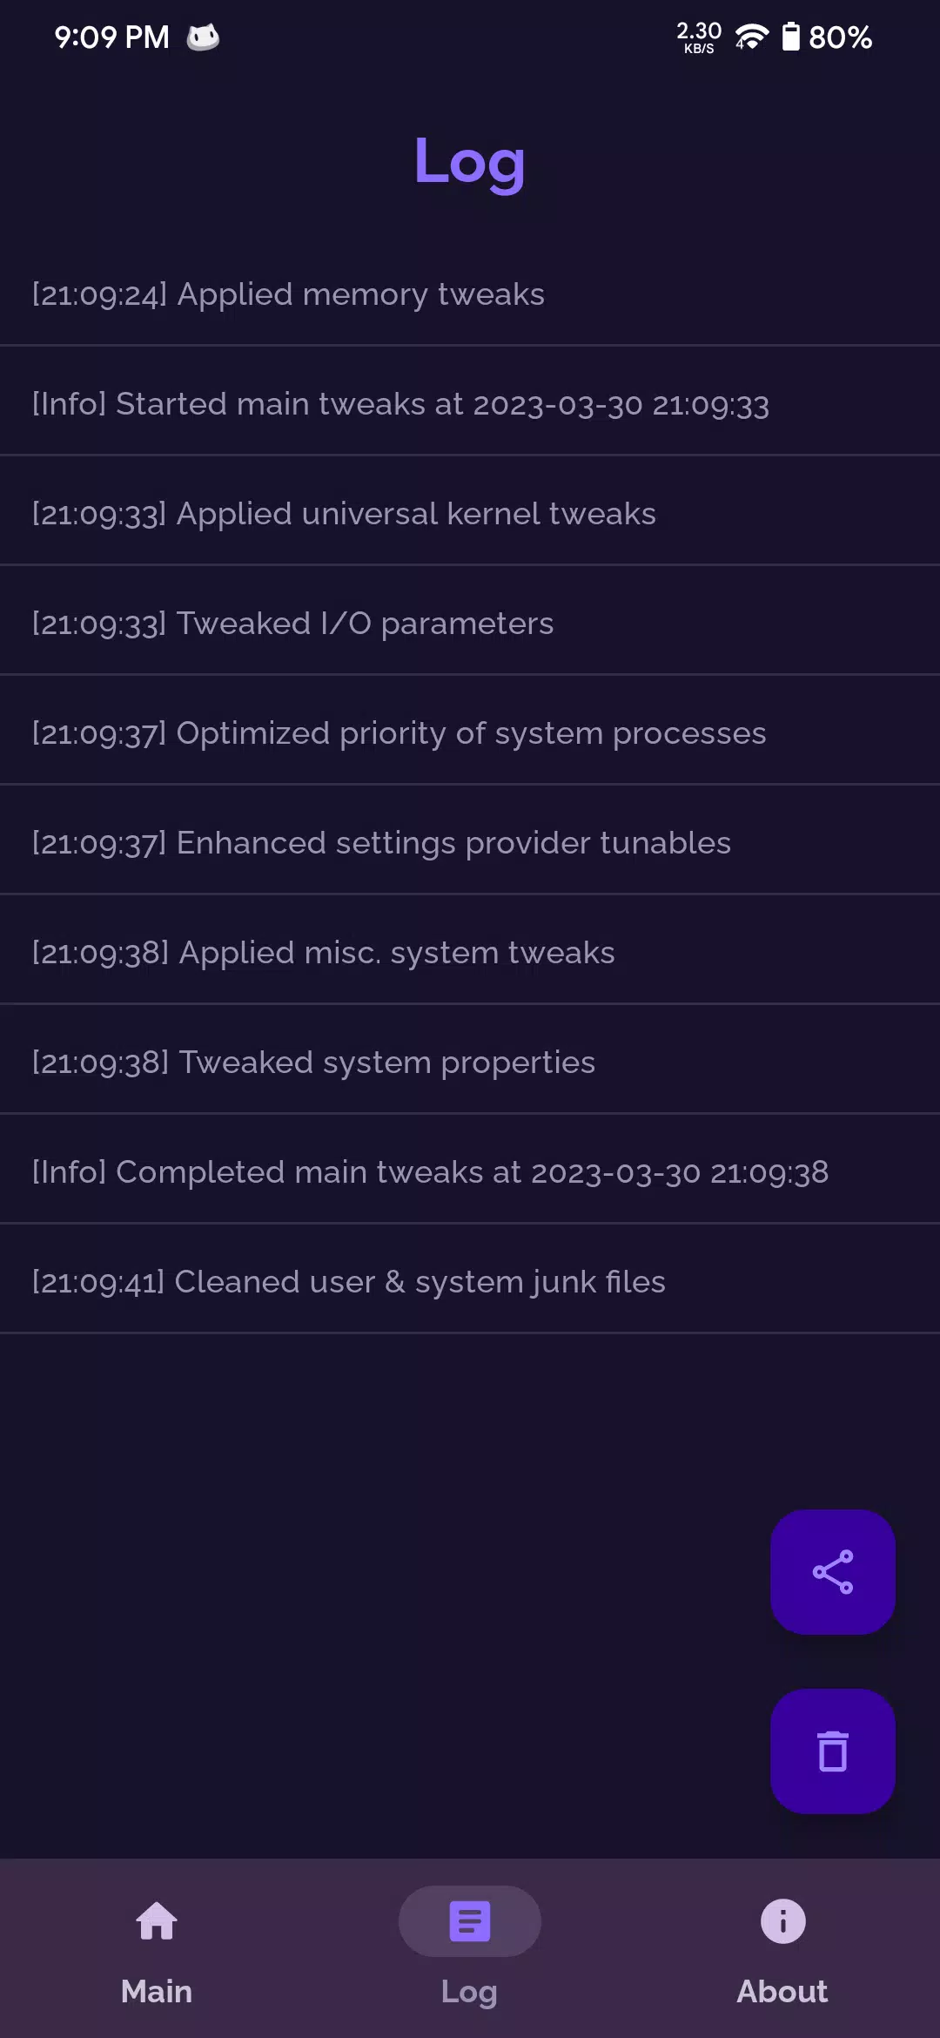Tap Cleaned user & system junk files entry
The width and height of the screenshot is (940, 2038).
pyautogui.click(x=470, y=1282)
